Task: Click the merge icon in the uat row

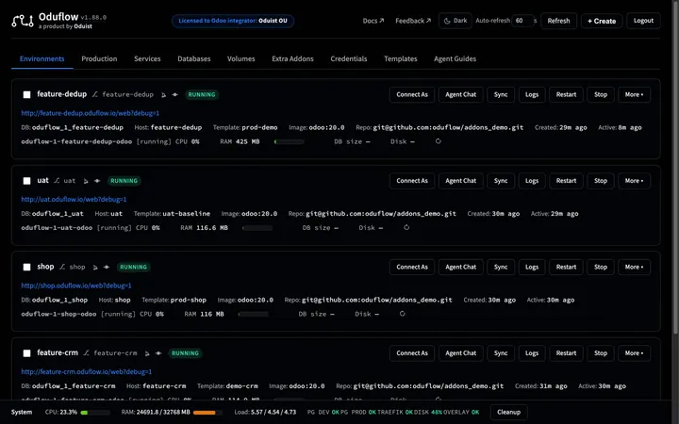Action: click(86, 181)
